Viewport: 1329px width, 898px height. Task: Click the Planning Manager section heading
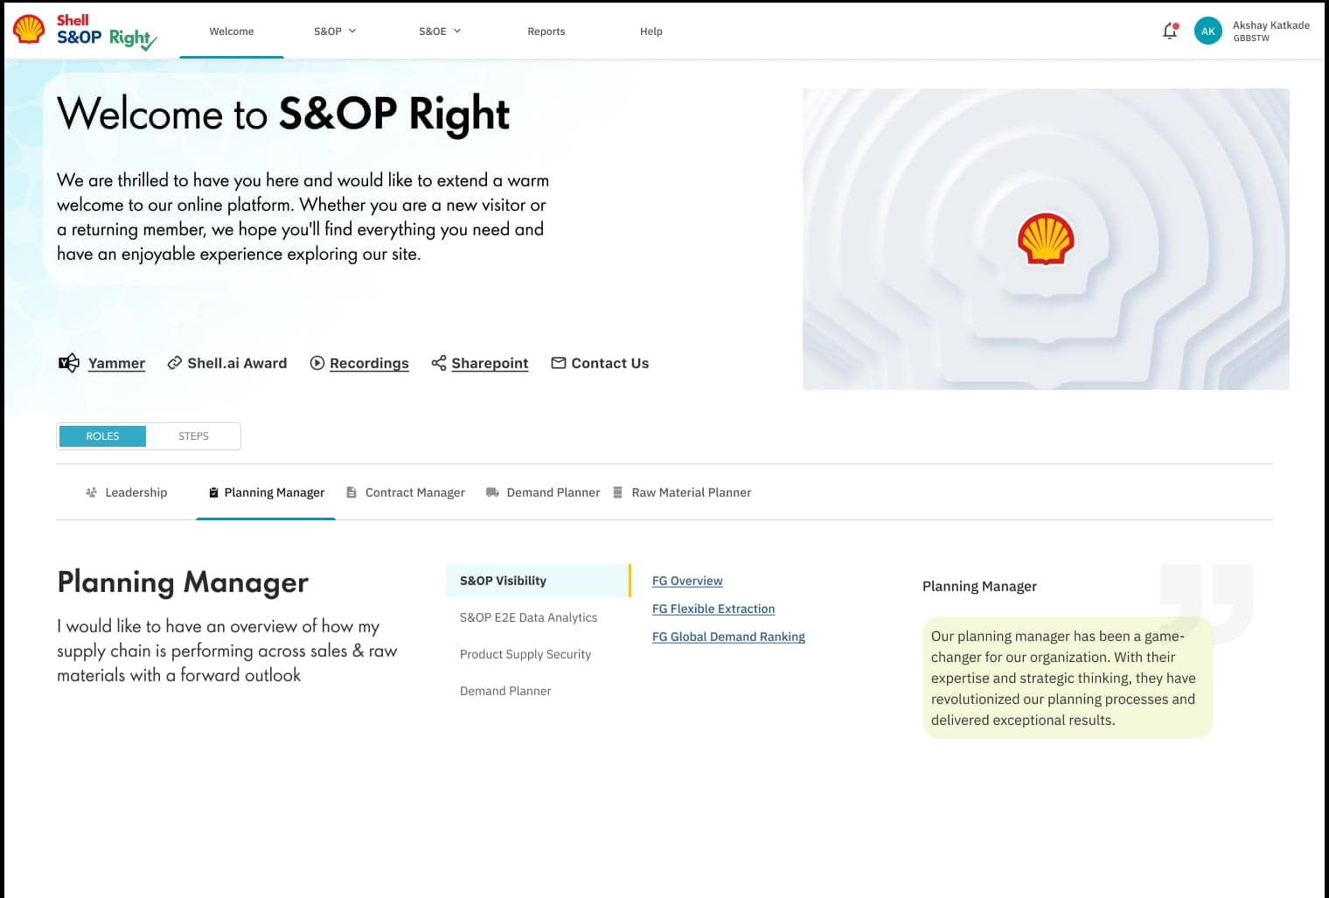tap(183, 582)
